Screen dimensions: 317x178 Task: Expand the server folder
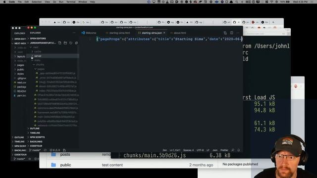pyautogui.click(x=38, y=56)
